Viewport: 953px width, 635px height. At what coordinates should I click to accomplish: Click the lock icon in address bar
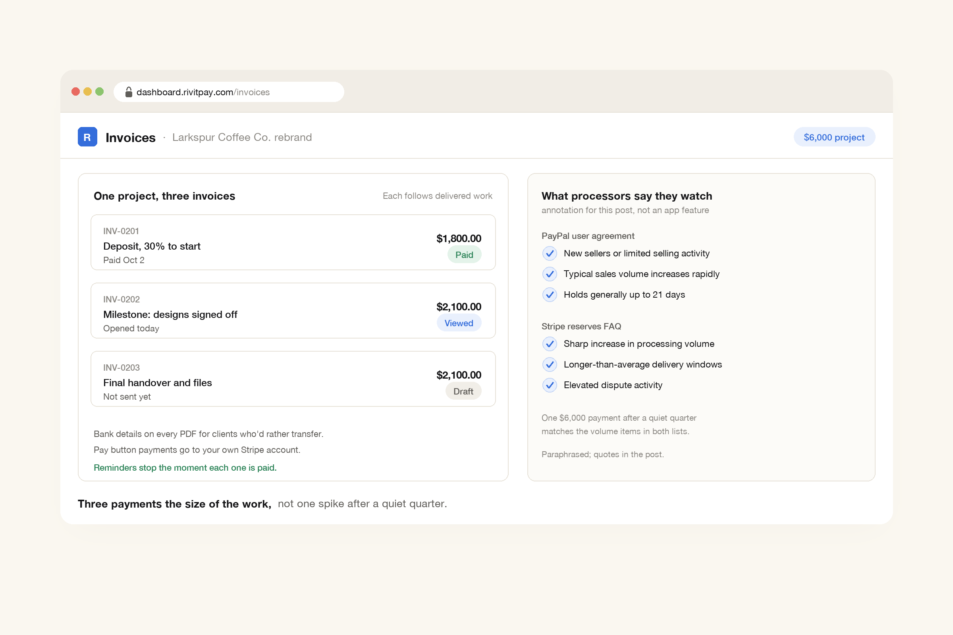point(128,92)
